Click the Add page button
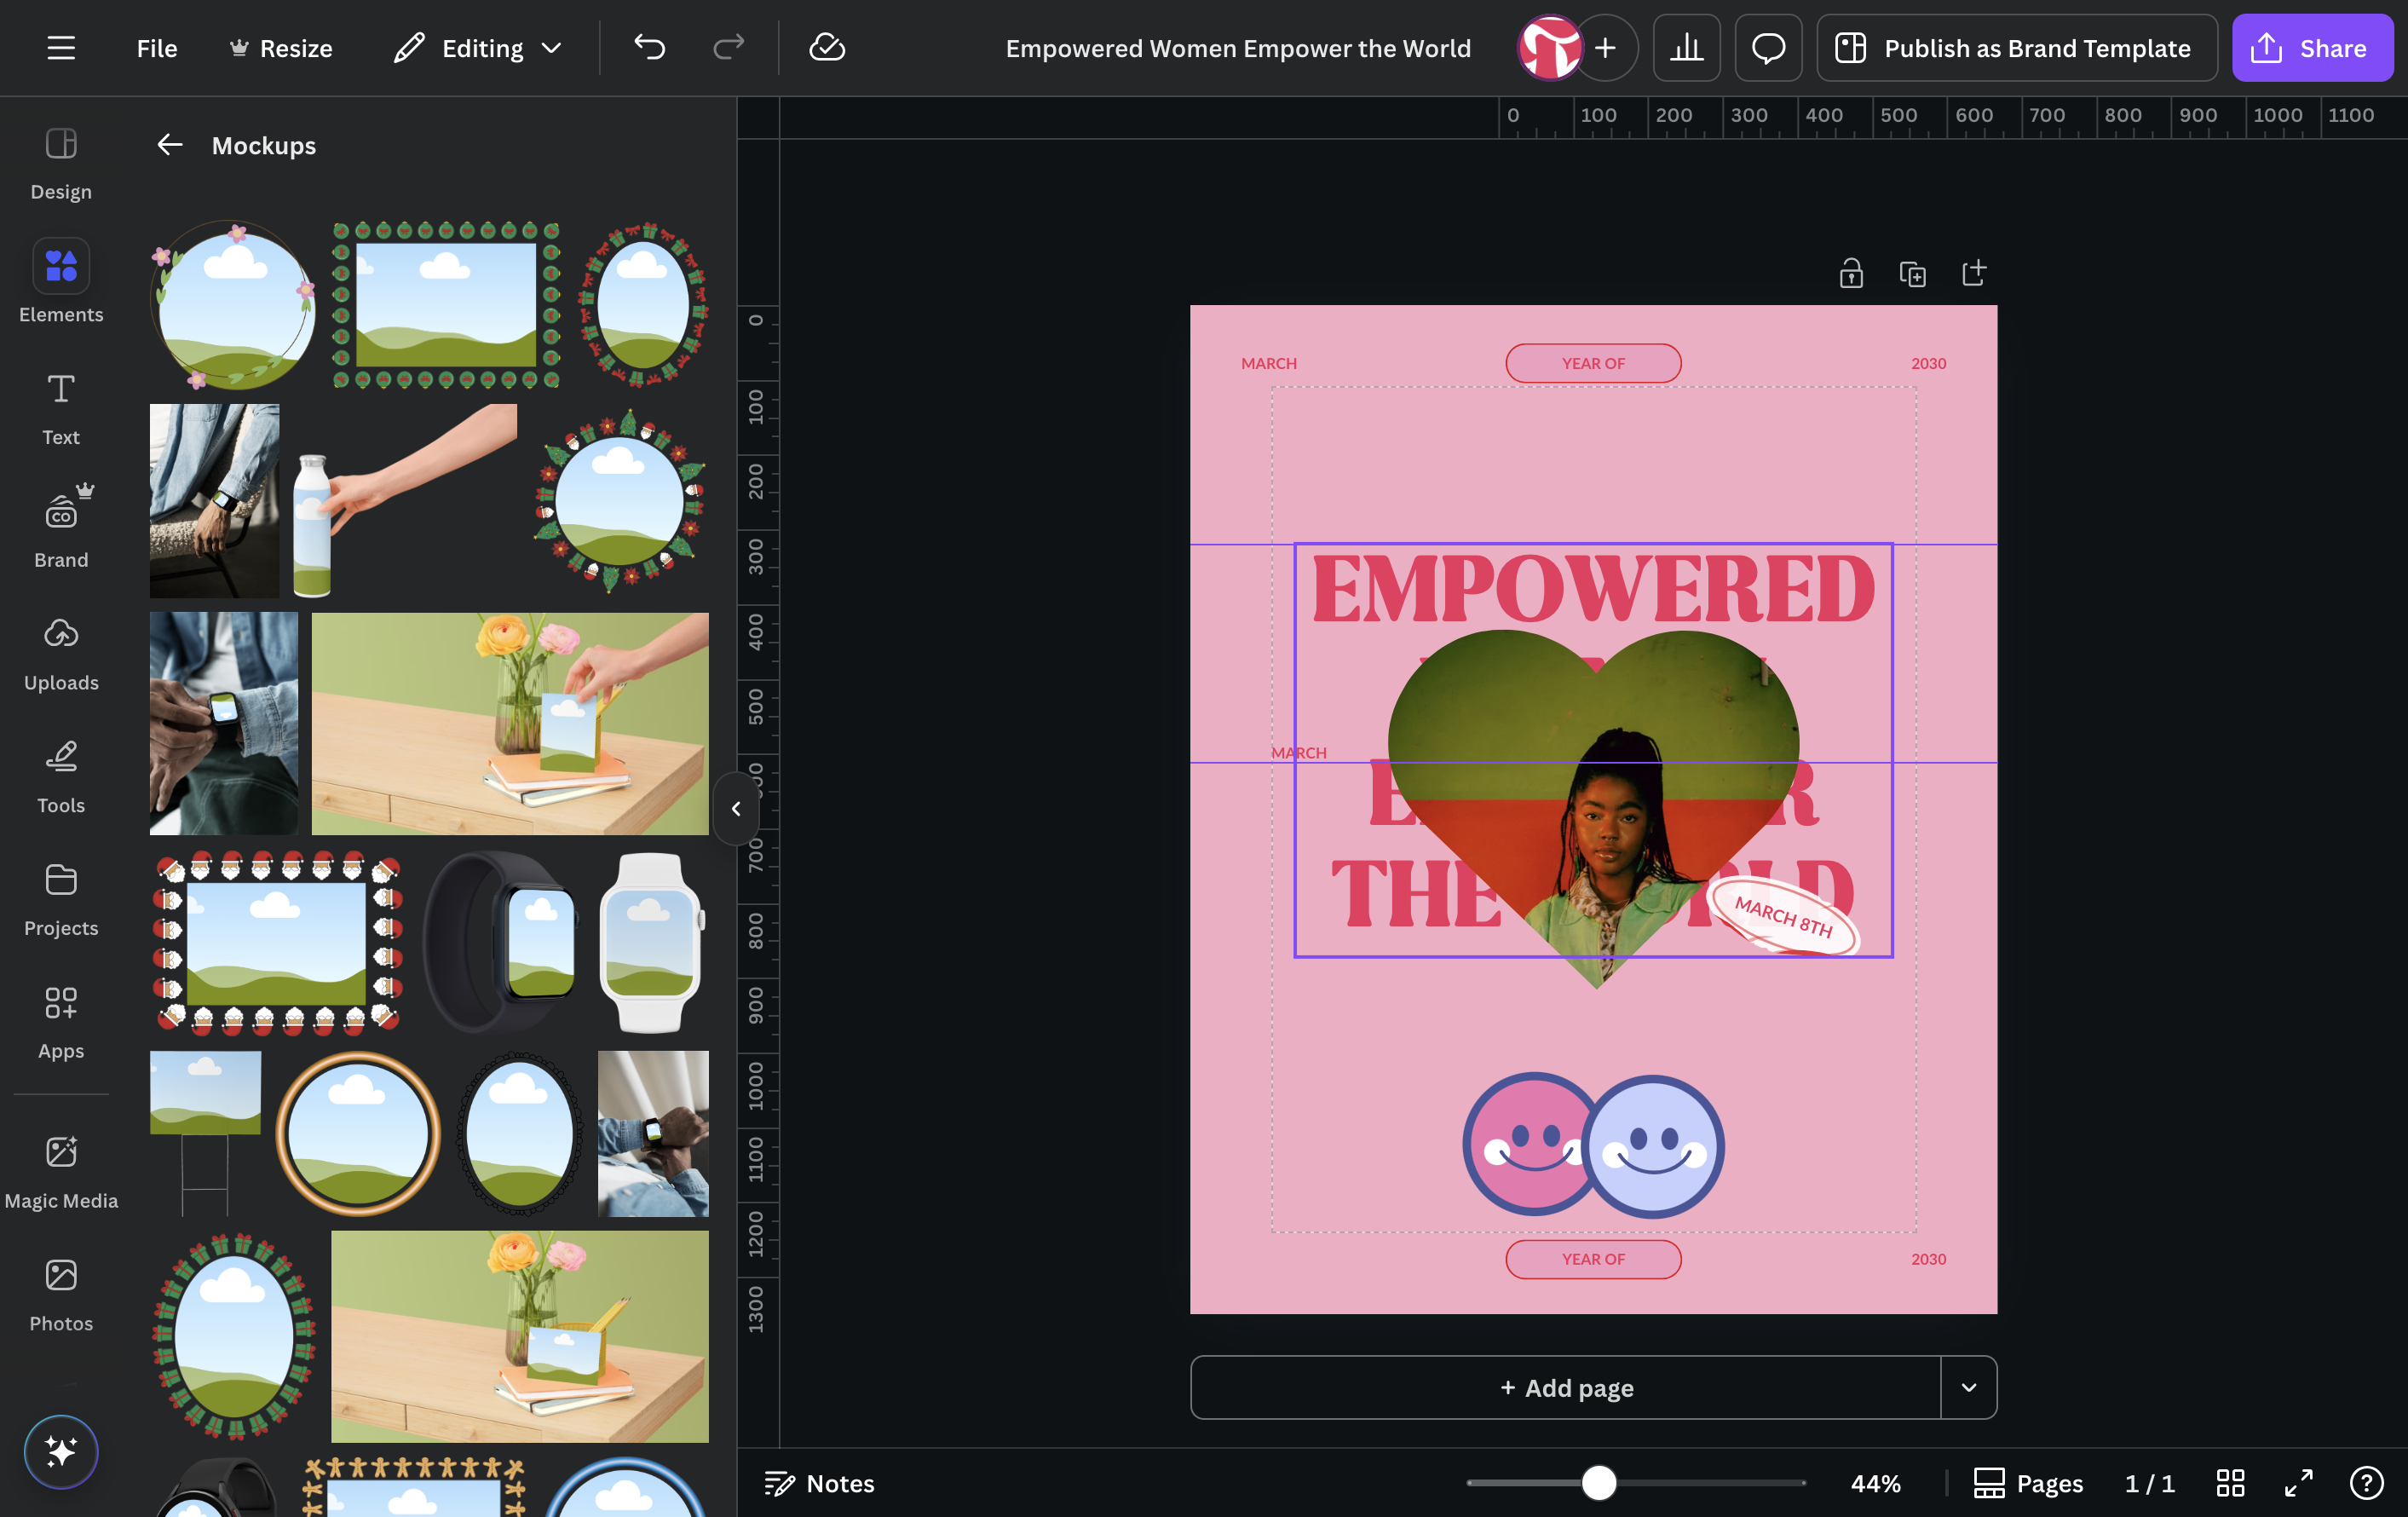Viewport: 2408px width, 1517px height. point(1566,1387)
